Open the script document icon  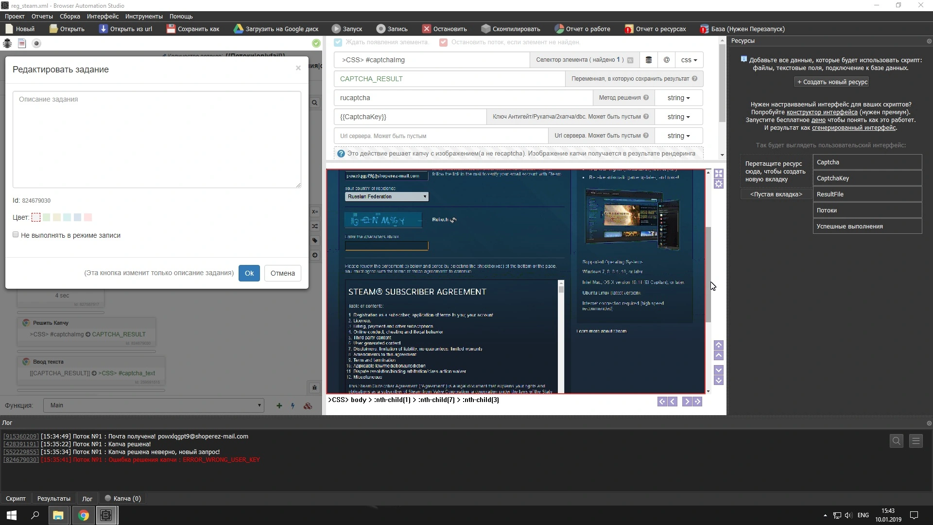pyautogui.click(x=22, y=44)
